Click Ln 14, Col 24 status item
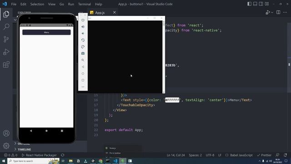The height and width of the screenshot is (164, 291). [x=176, y=155]
